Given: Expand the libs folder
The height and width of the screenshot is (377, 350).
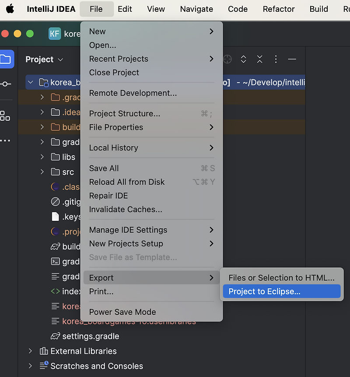Looking at the screenshot, I should [x=41, y=157].
